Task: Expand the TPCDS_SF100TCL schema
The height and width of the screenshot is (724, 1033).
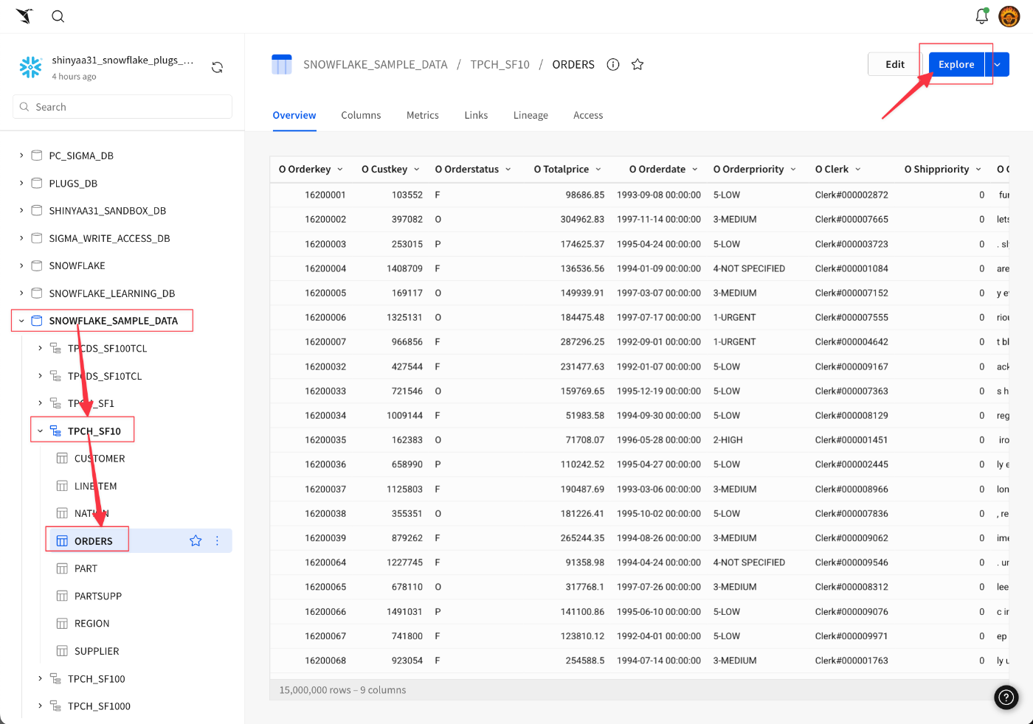Action: point(40,348)
